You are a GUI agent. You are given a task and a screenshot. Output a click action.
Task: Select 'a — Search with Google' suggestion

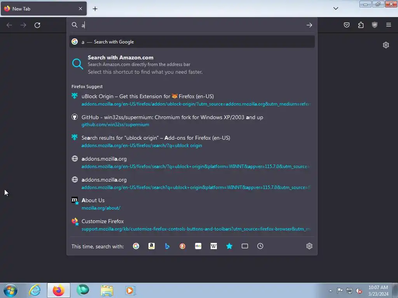pyautogui.click(x=192, y=42)
